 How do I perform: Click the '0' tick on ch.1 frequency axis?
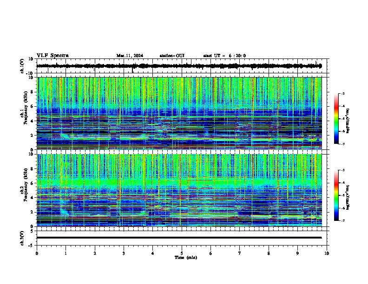coord(32,150)
